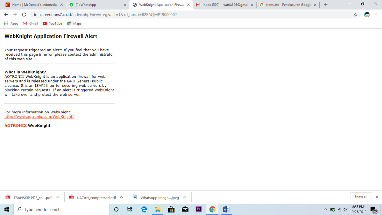View site info via the padlock icon
382x215 pixels.
(35, 15)
